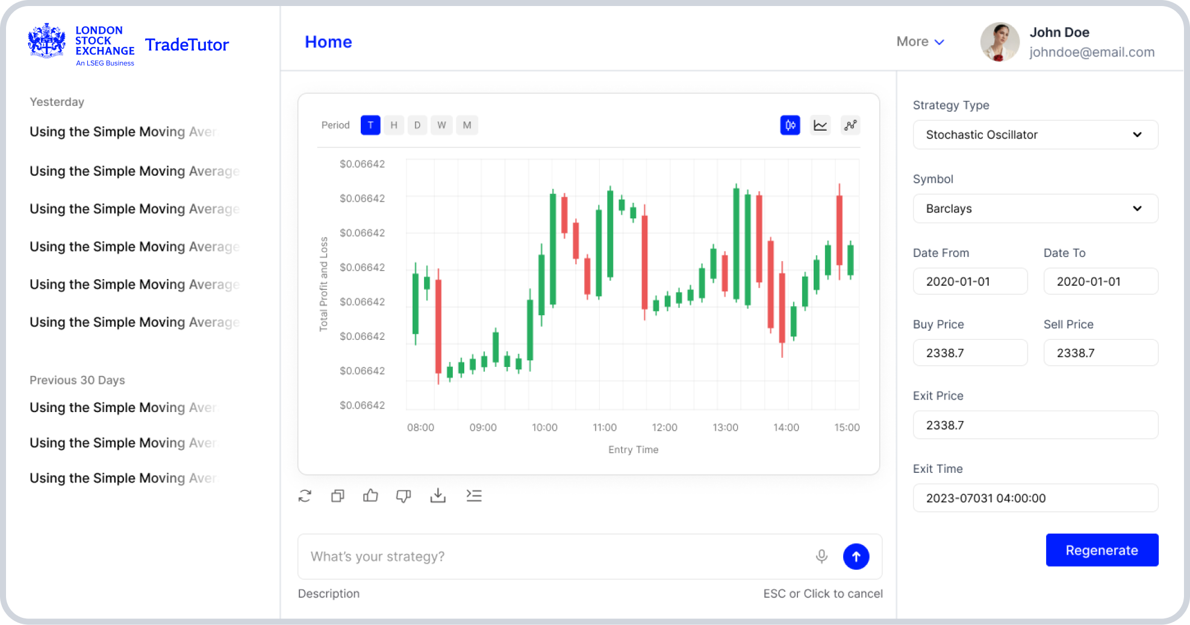Switch to scatter plot chart icon
The height and width of the screenshot is (625, 1190).
tap(850, 125)
